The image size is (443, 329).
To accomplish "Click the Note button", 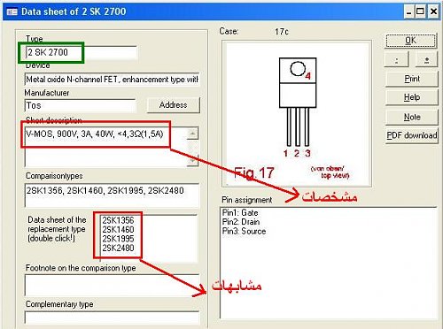I will click(412, 117).
